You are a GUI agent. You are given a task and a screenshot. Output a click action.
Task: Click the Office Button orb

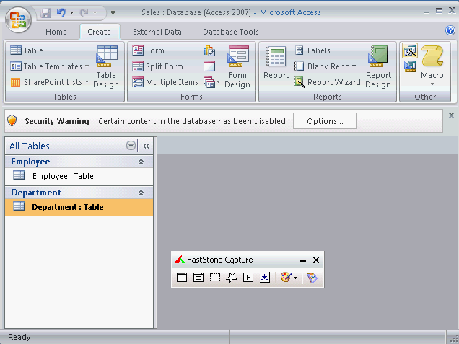coord(18,19)
